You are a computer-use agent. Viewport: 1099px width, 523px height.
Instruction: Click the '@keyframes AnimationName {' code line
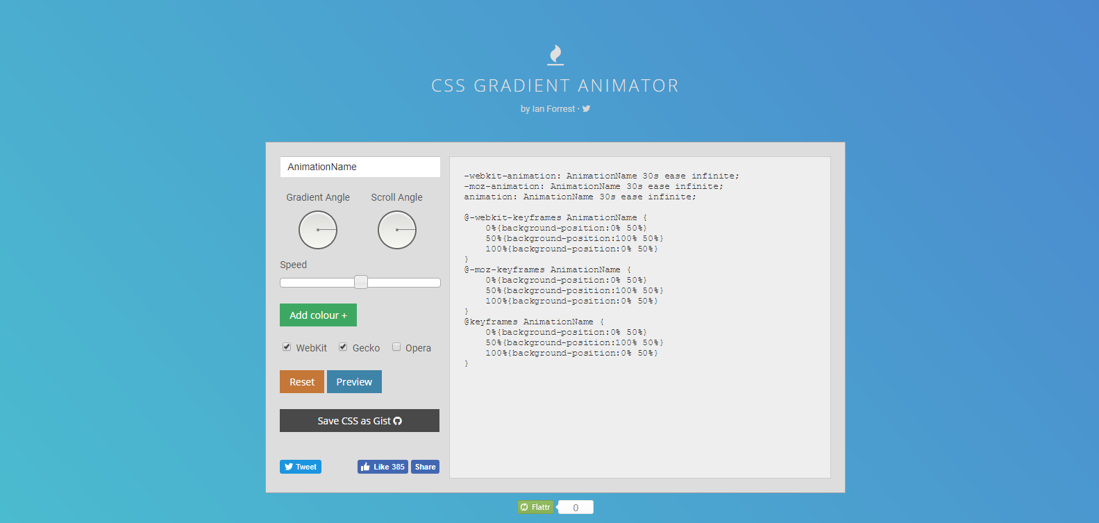pyautogui.click(x=534, y=322)
